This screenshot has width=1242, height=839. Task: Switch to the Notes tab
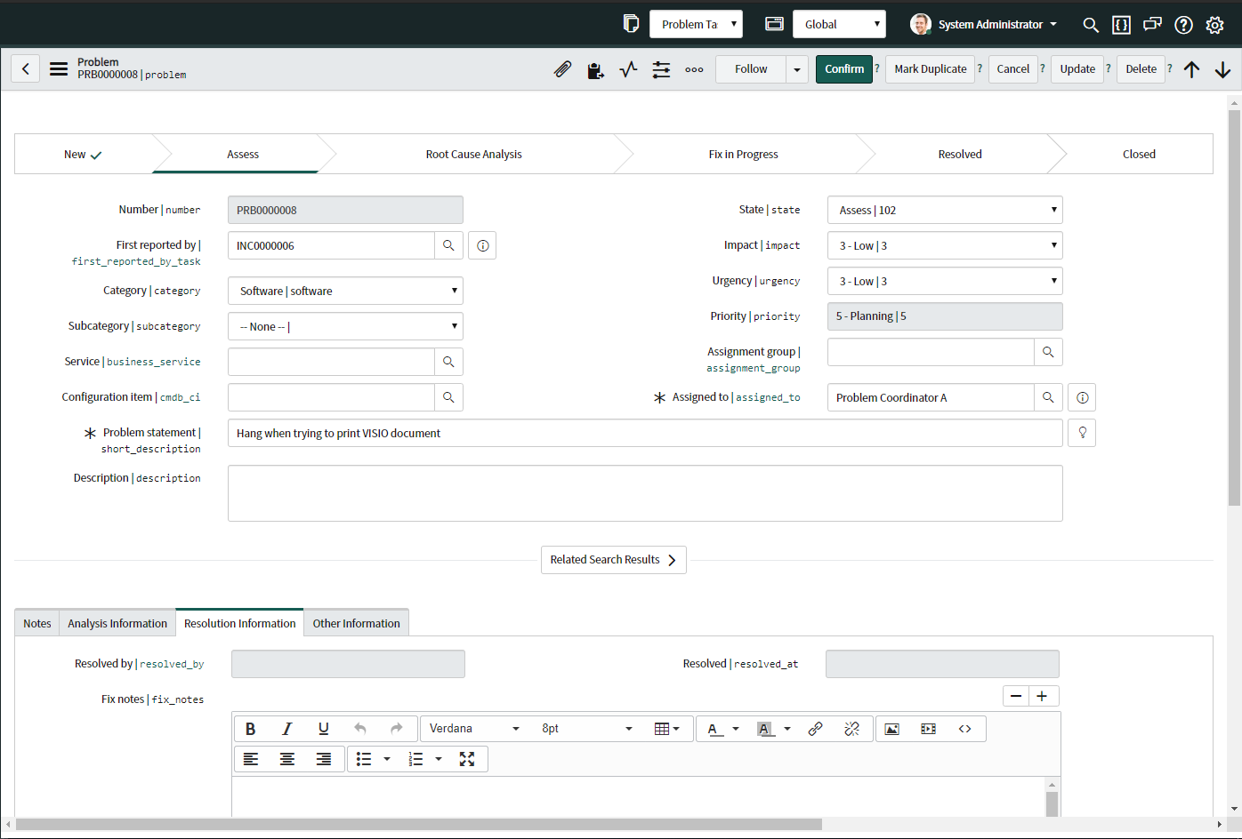click(37, 623)
